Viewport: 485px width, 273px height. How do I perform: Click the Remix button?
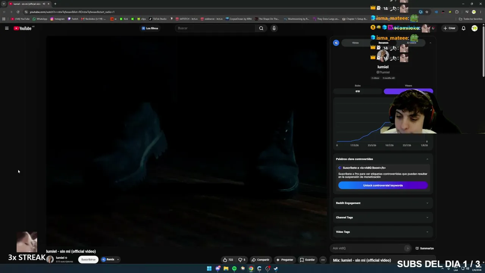click(108, 260)
